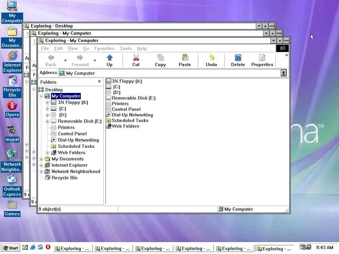Select the Games folder desktop icon

12,208
